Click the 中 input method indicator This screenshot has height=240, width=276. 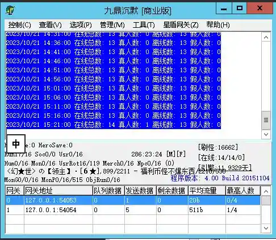pyautogui.click(x=16, y=144)
